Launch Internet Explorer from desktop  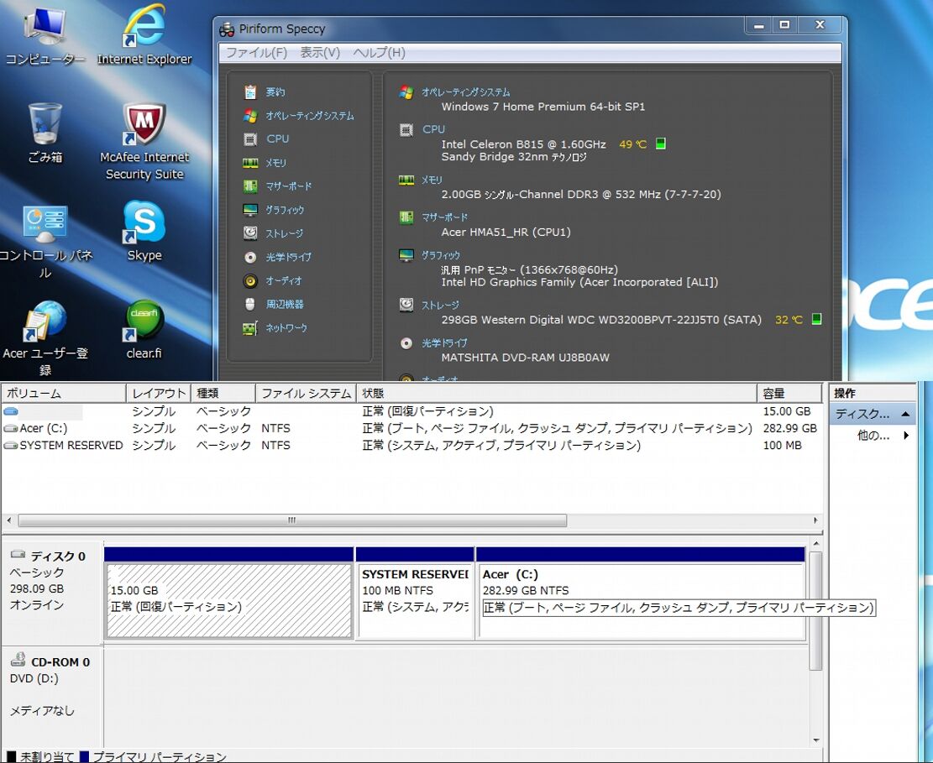pos(144,36)
